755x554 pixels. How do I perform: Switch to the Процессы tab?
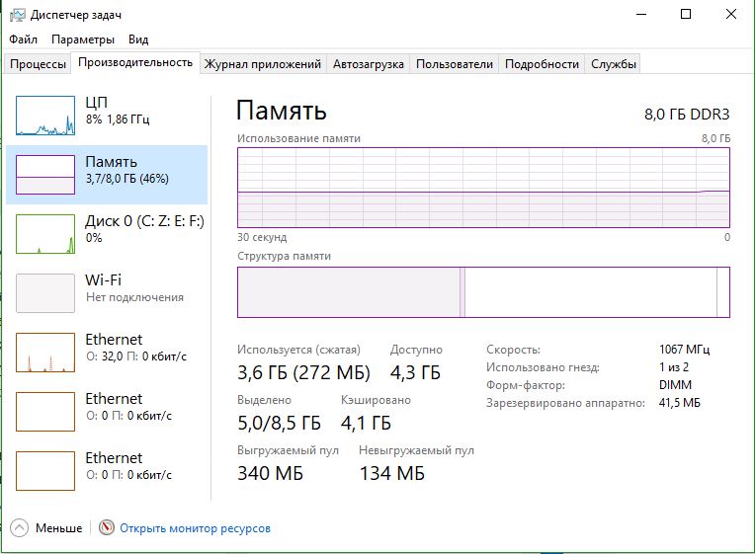pos(38,64)
